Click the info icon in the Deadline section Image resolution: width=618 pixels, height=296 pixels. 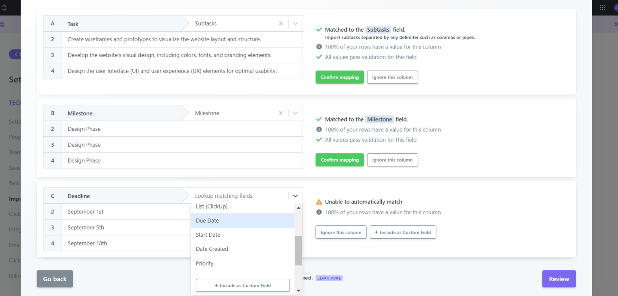click(319, 212)
